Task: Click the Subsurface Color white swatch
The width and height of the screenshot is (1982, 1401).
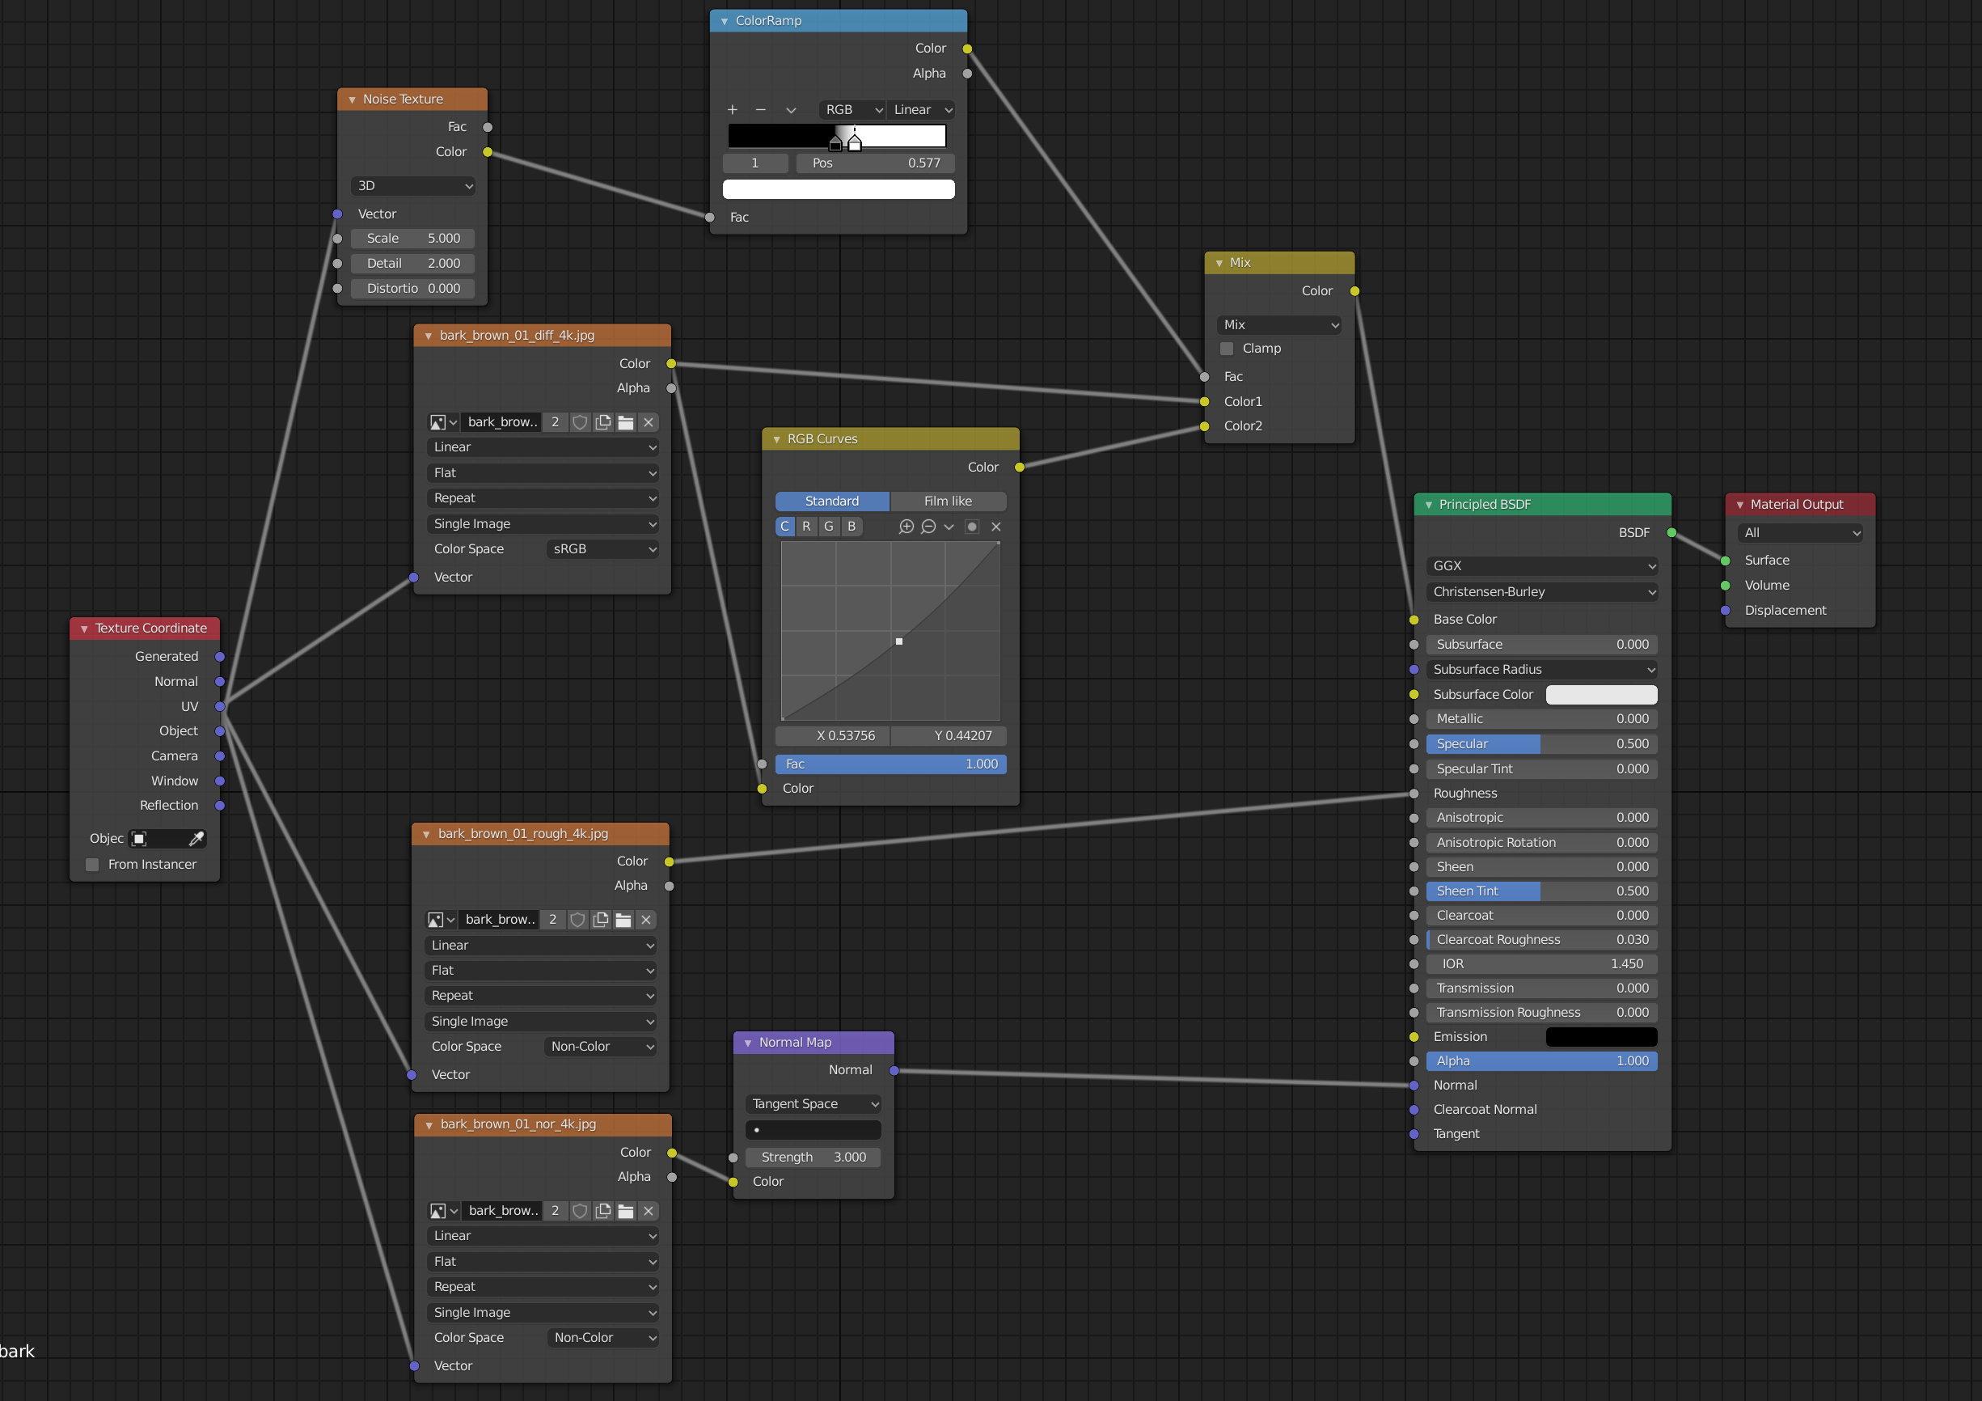Action: pos(1600,695)
